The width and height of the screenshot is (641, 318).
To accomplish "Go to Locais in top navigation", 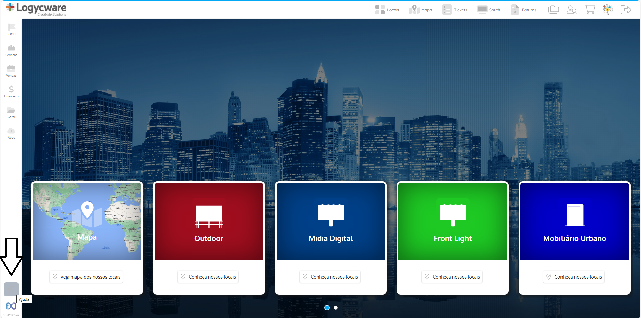I will (x=387, y=10).
